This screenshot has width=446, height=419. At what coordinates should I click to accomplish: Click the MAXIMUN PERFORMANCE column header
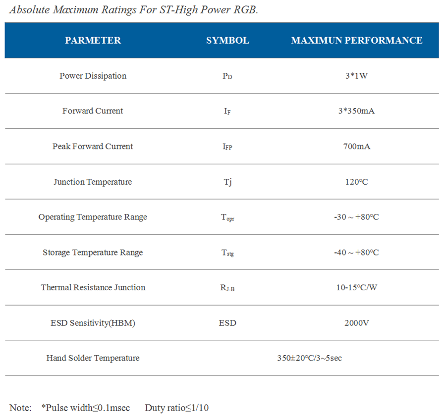tap(357, 40)
